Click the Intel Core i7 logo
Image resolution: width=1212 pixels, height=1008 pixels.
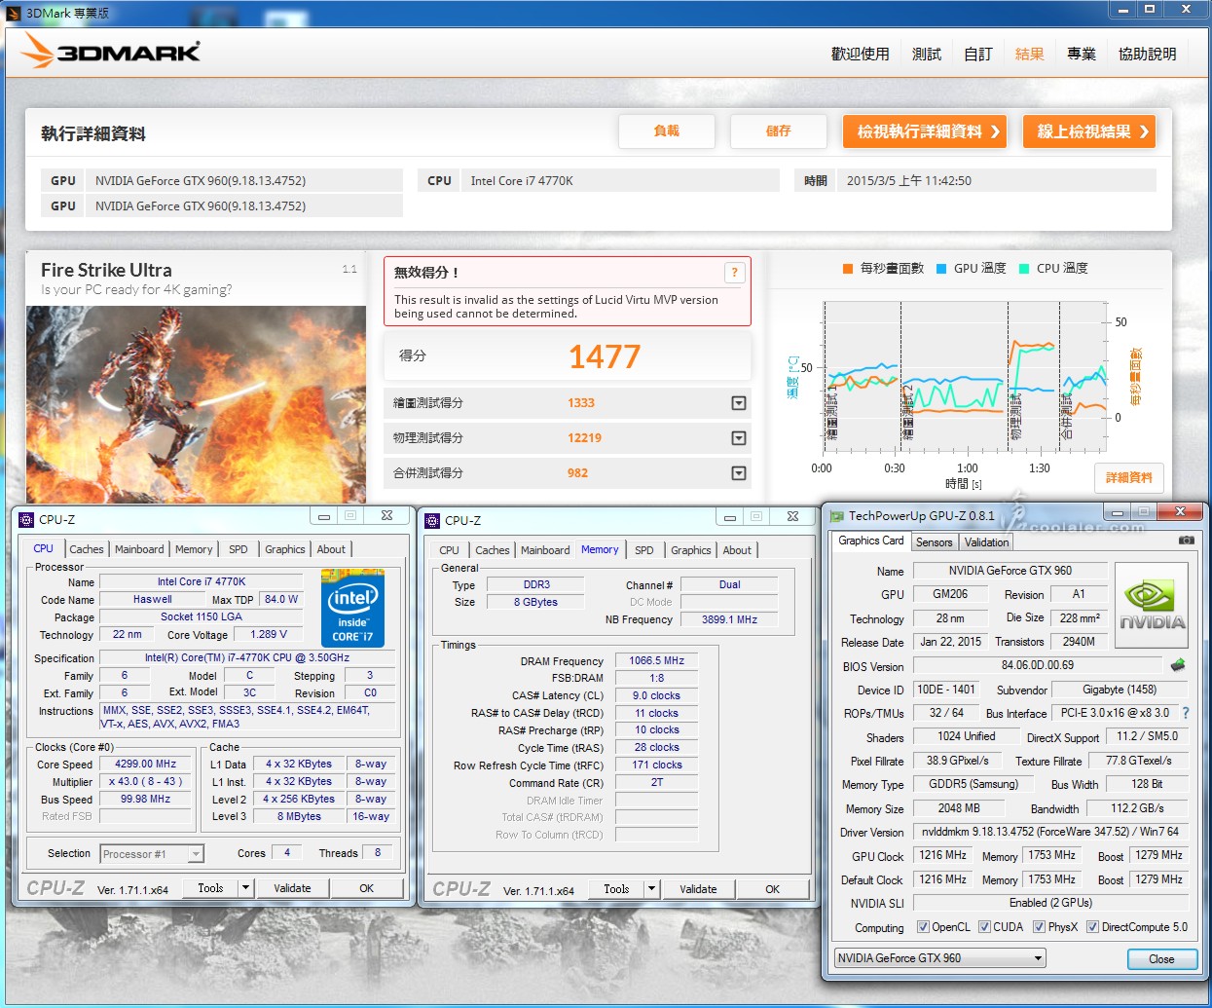352,608
